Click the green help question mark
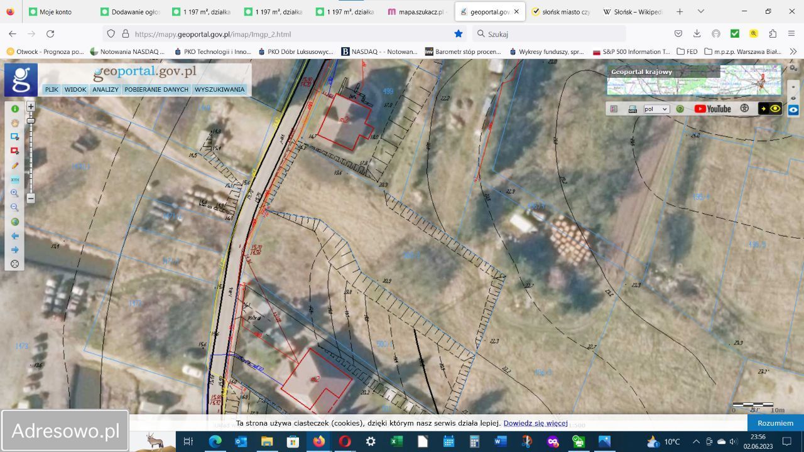This screenshot has width=804, height=452. coord(680,109)
